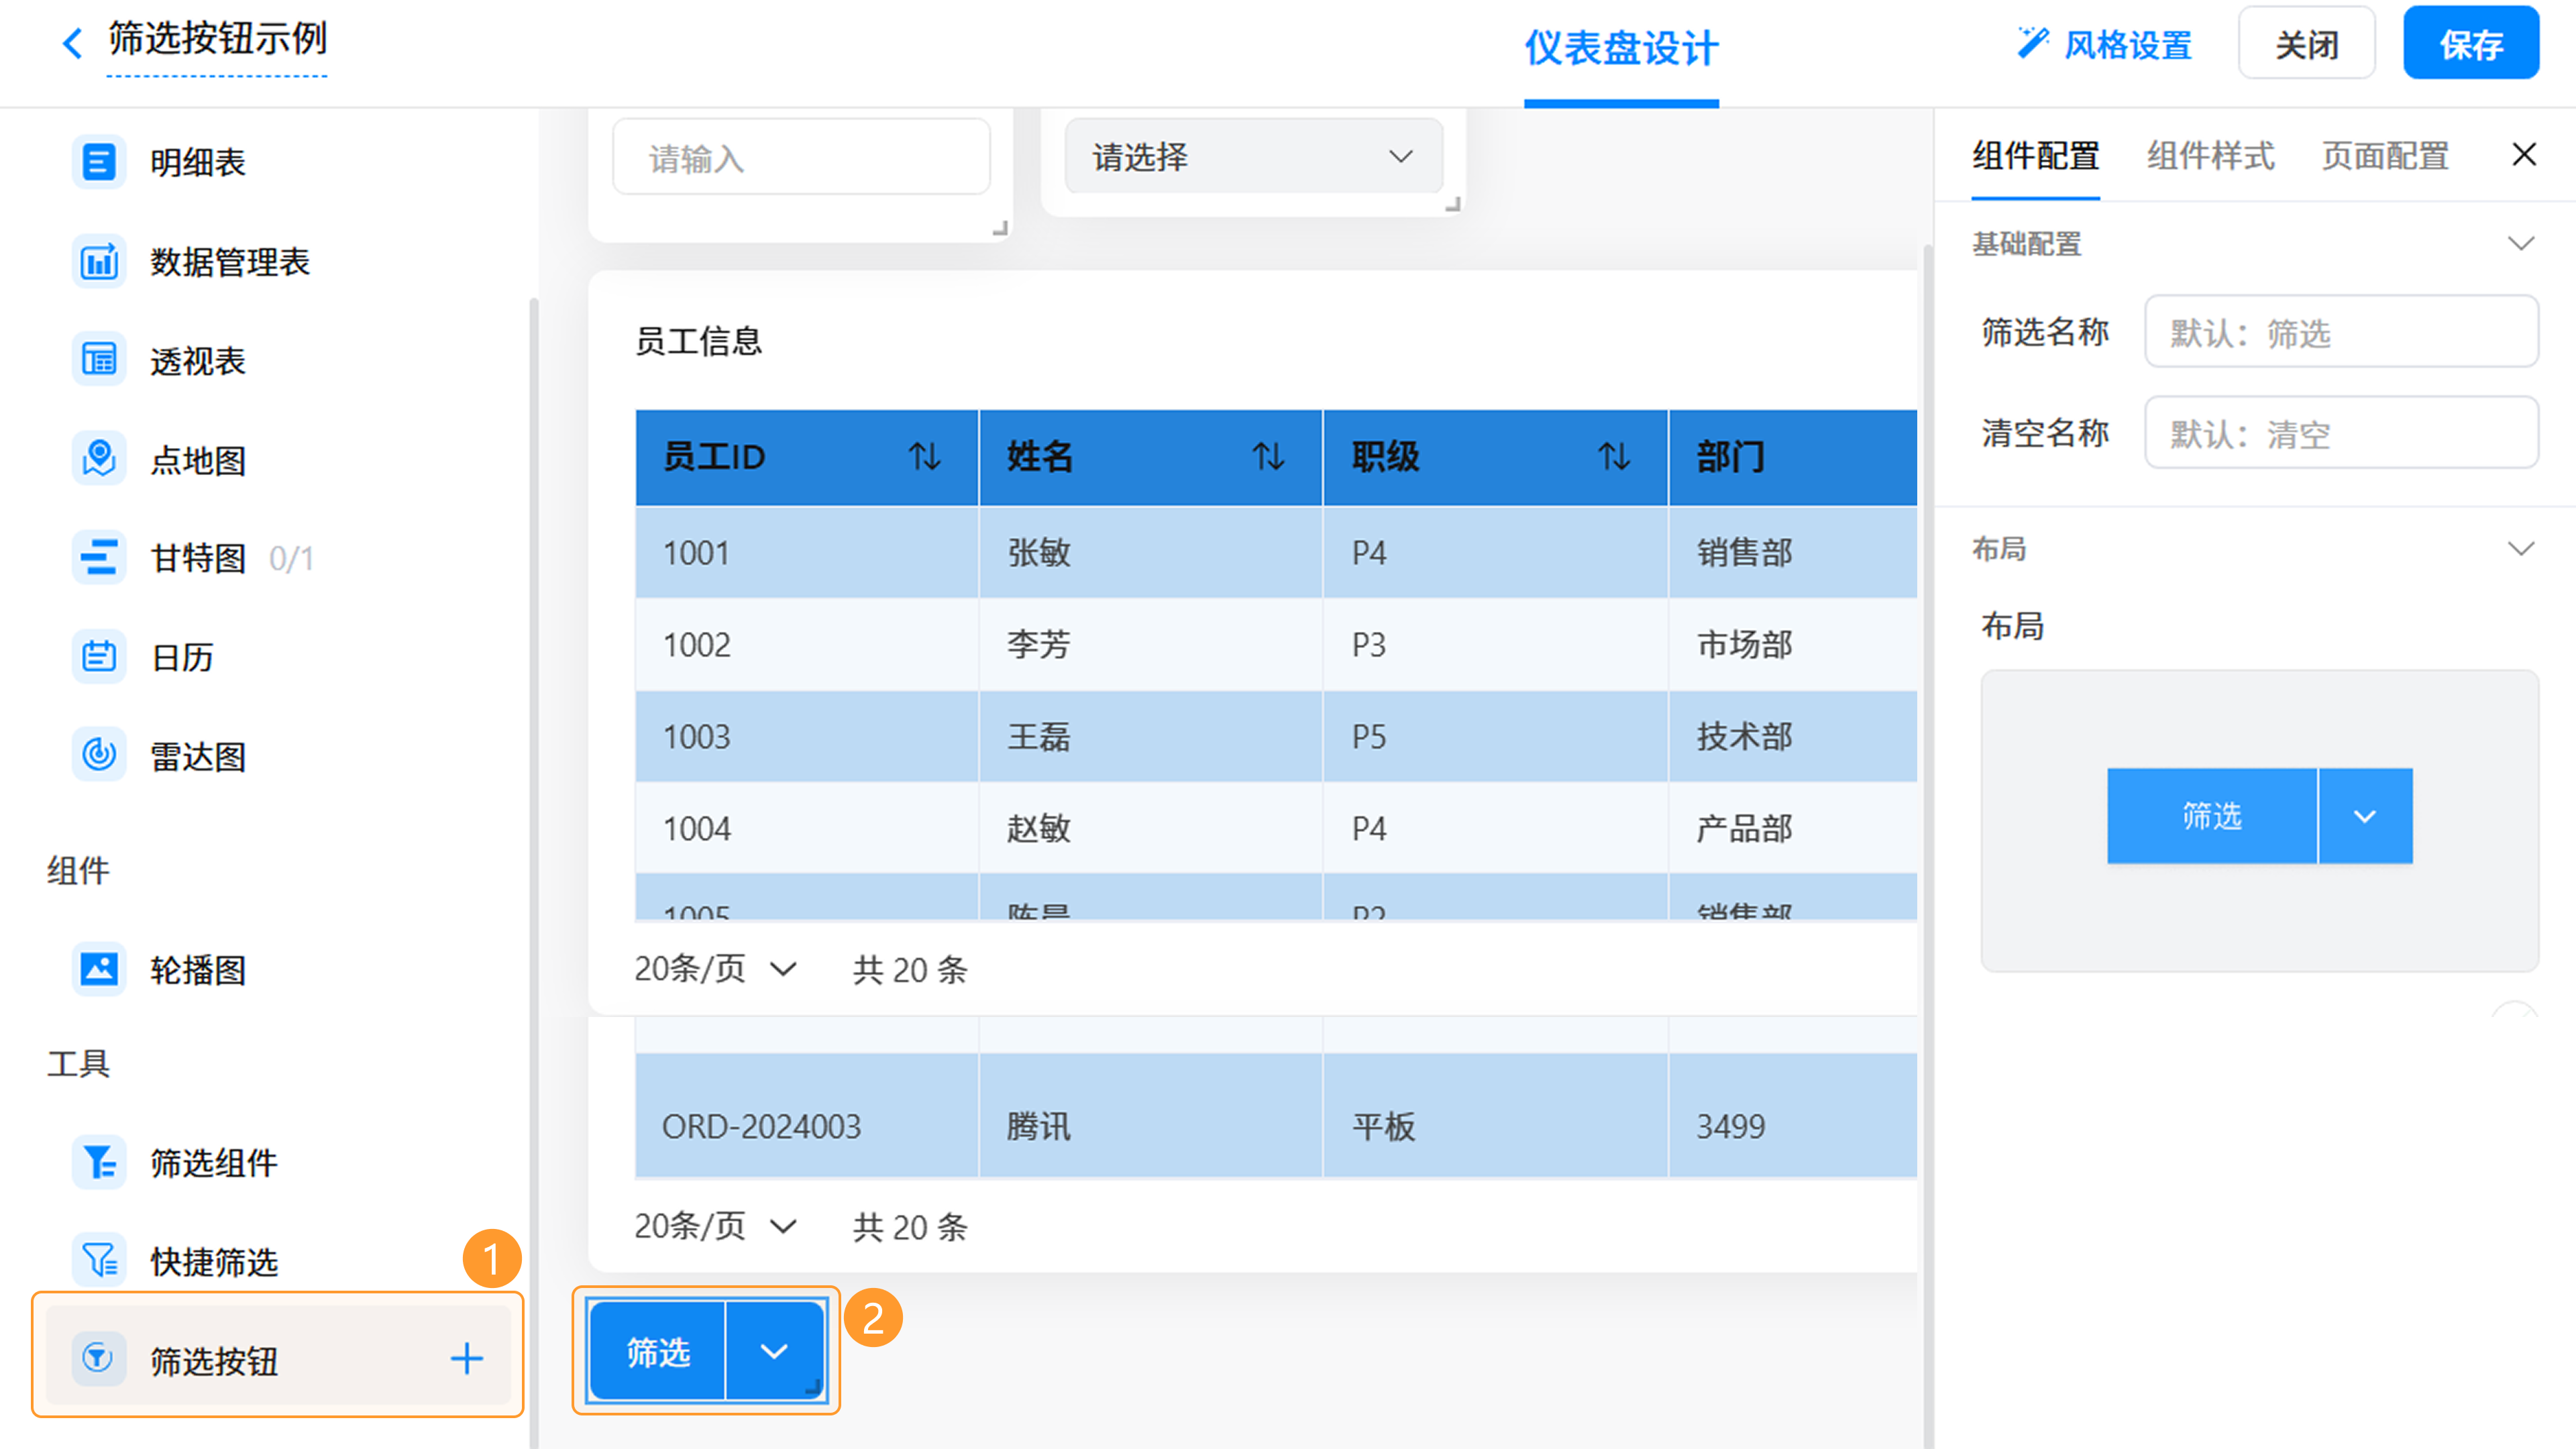
Task: Click the 部门 column header
Action: tap(1793, 457)
